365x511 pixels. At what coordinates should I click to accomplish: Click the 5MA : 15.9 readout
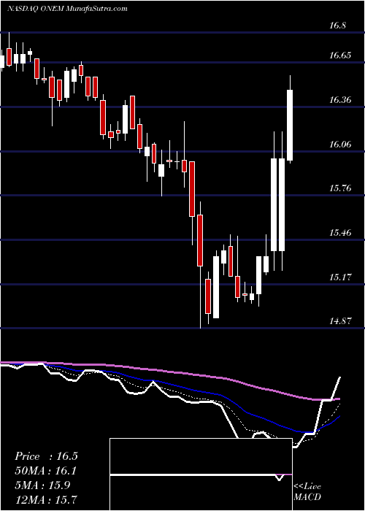pos(42,485)
